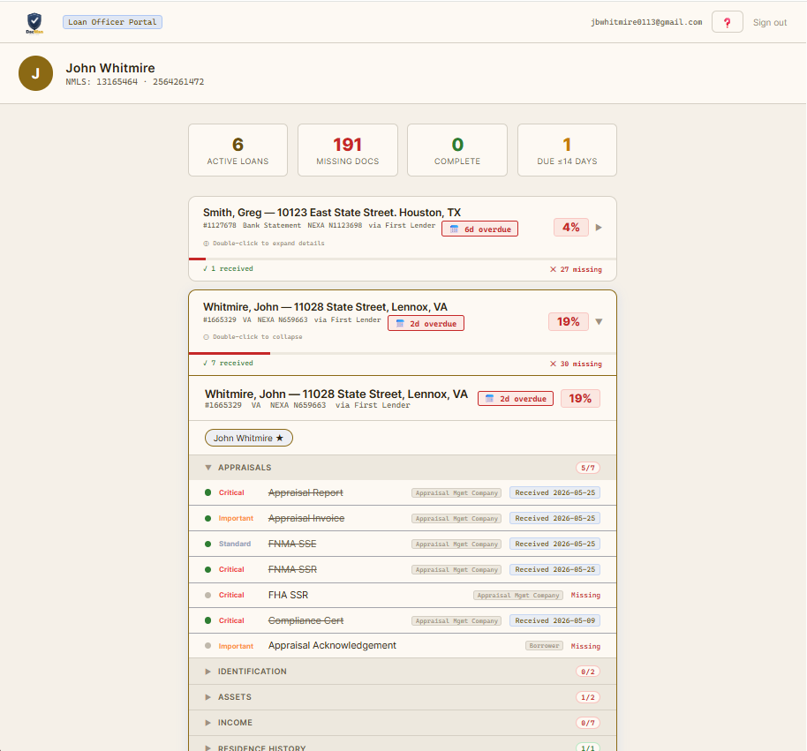Expand the IDENTIFICATION section
The height and width of the screenshot is (751, 807).
[x=403, y=672]
